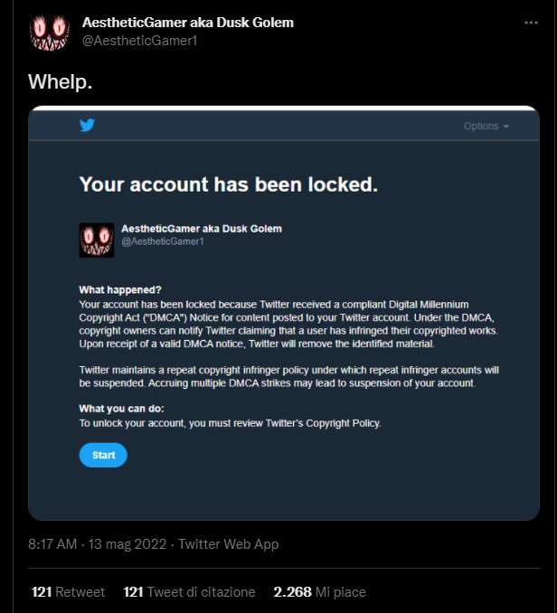Open the 2.268 Mi piace likes list

319,592
